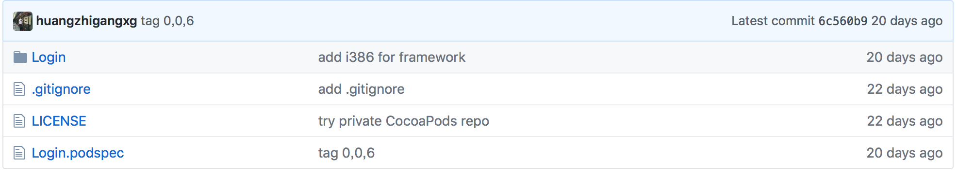Image resolution: width=957 pixels, height=174 pixels.
Task: Open the header commit message tag 0,0,6
Action: (x=167, y=21)
